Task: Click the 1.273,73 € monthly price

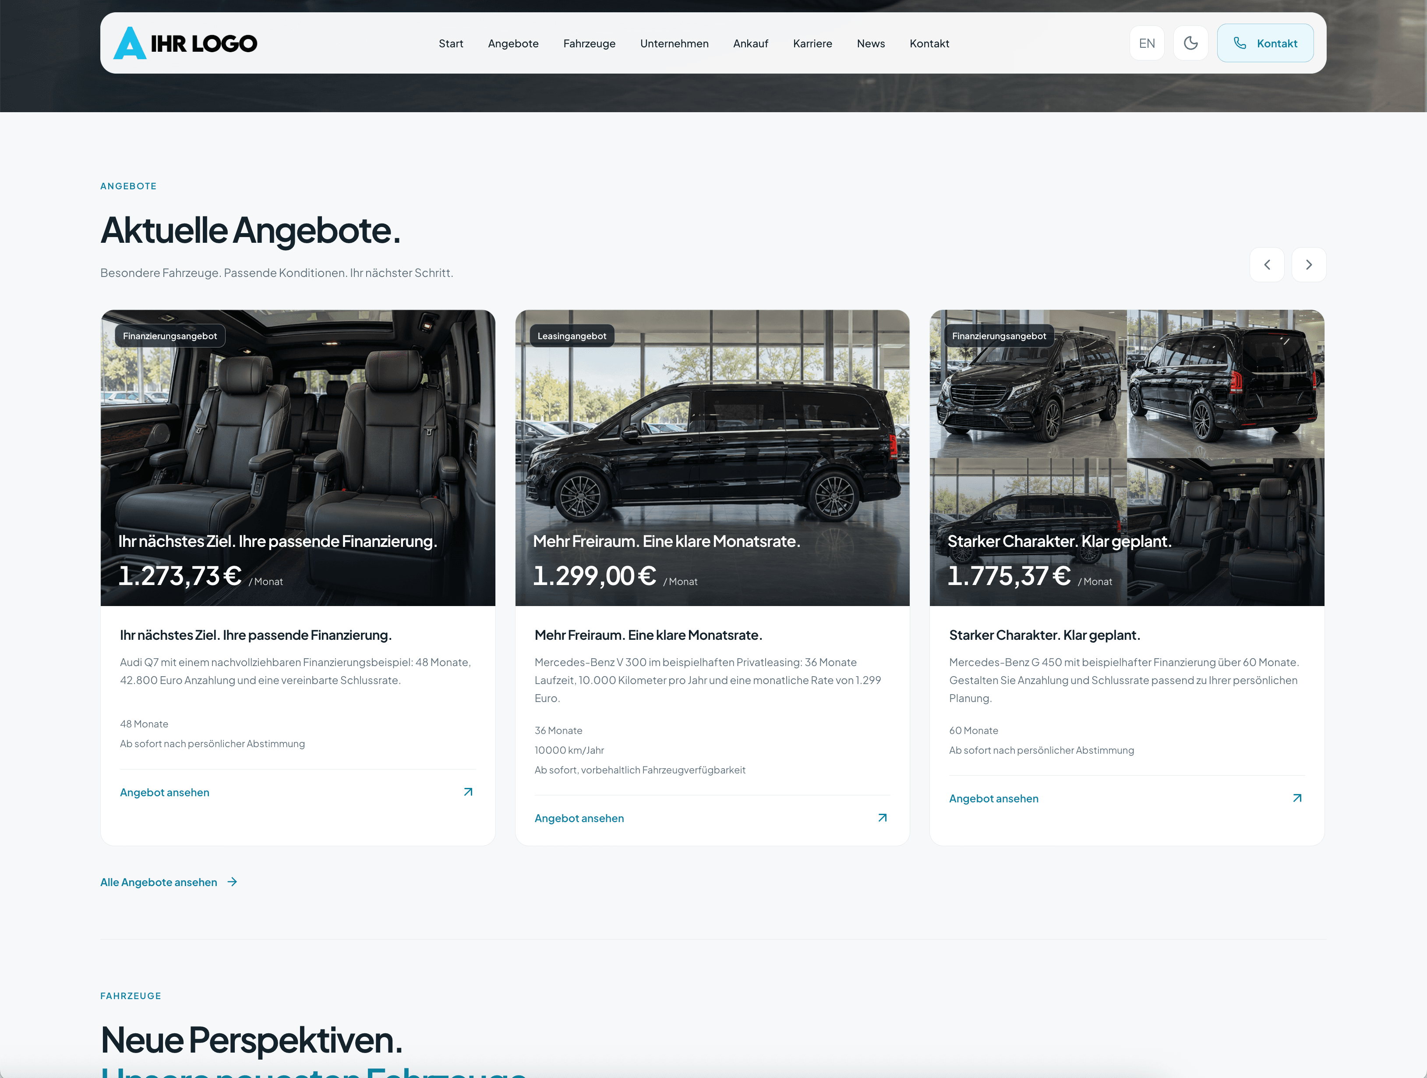Action: tap(200, 576)
